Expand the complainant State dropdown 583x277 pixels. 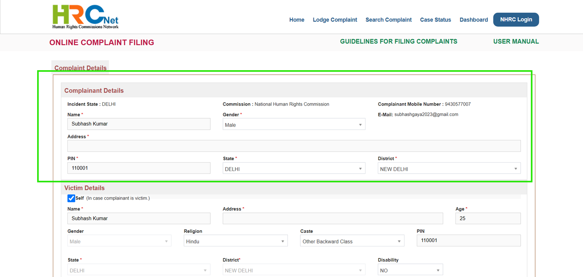tap(294, 169)
